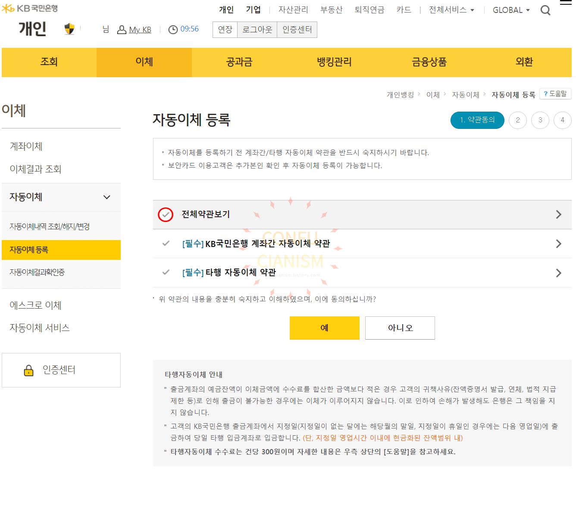Click the 아니오 decline button
576x509 pixels.
pyautogui.click(x=400, y=328)
